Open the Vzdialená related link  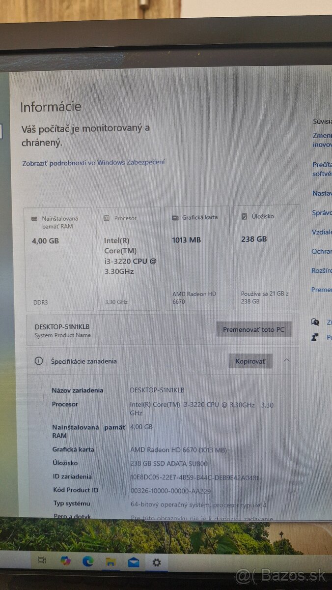coord(322,232)
